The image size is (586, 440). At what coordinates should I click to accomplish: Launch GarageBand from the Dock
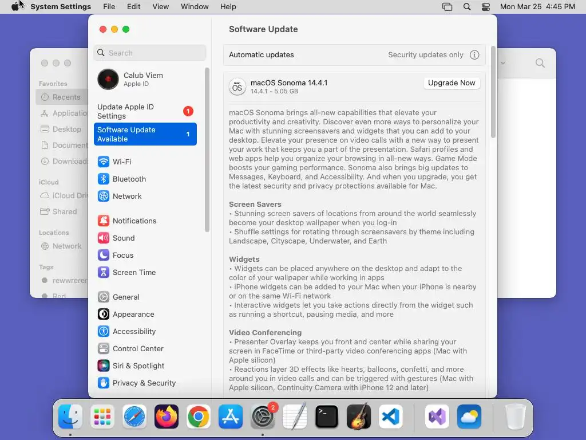359,417
